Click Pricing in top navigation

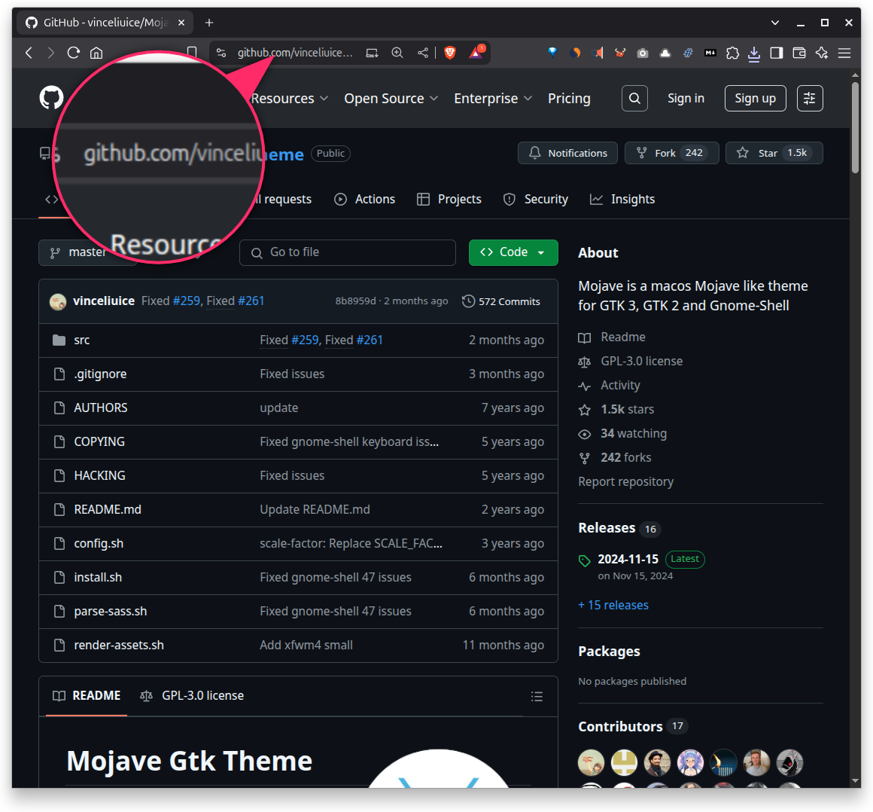click(x=569, y=99)
